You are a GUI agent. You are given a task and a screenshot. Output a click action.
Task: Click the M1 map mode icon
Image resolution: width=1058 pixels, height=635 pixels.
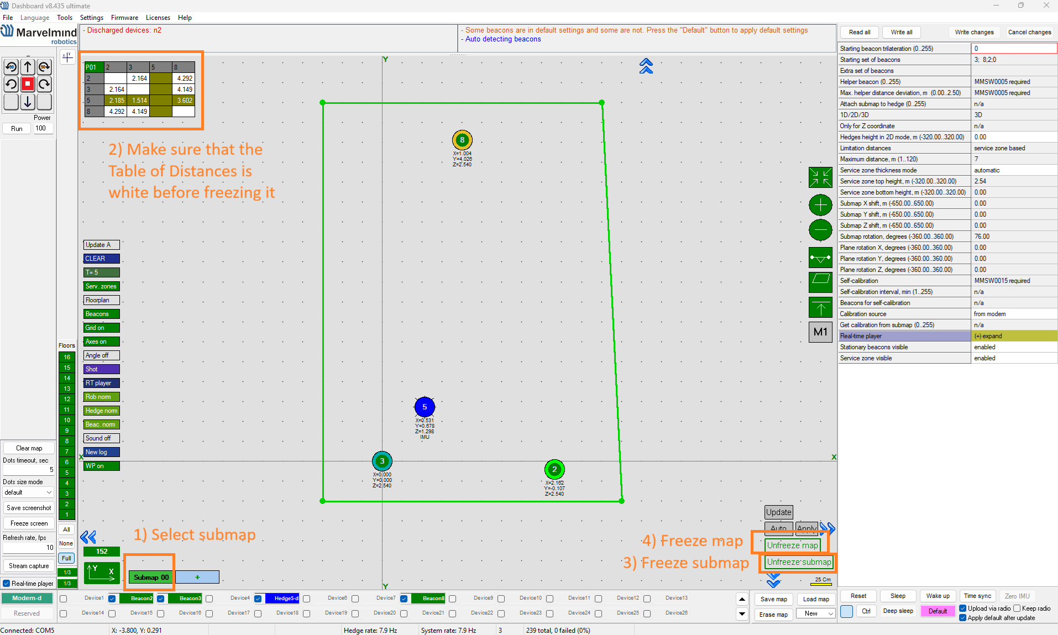[x=820, y=332]
